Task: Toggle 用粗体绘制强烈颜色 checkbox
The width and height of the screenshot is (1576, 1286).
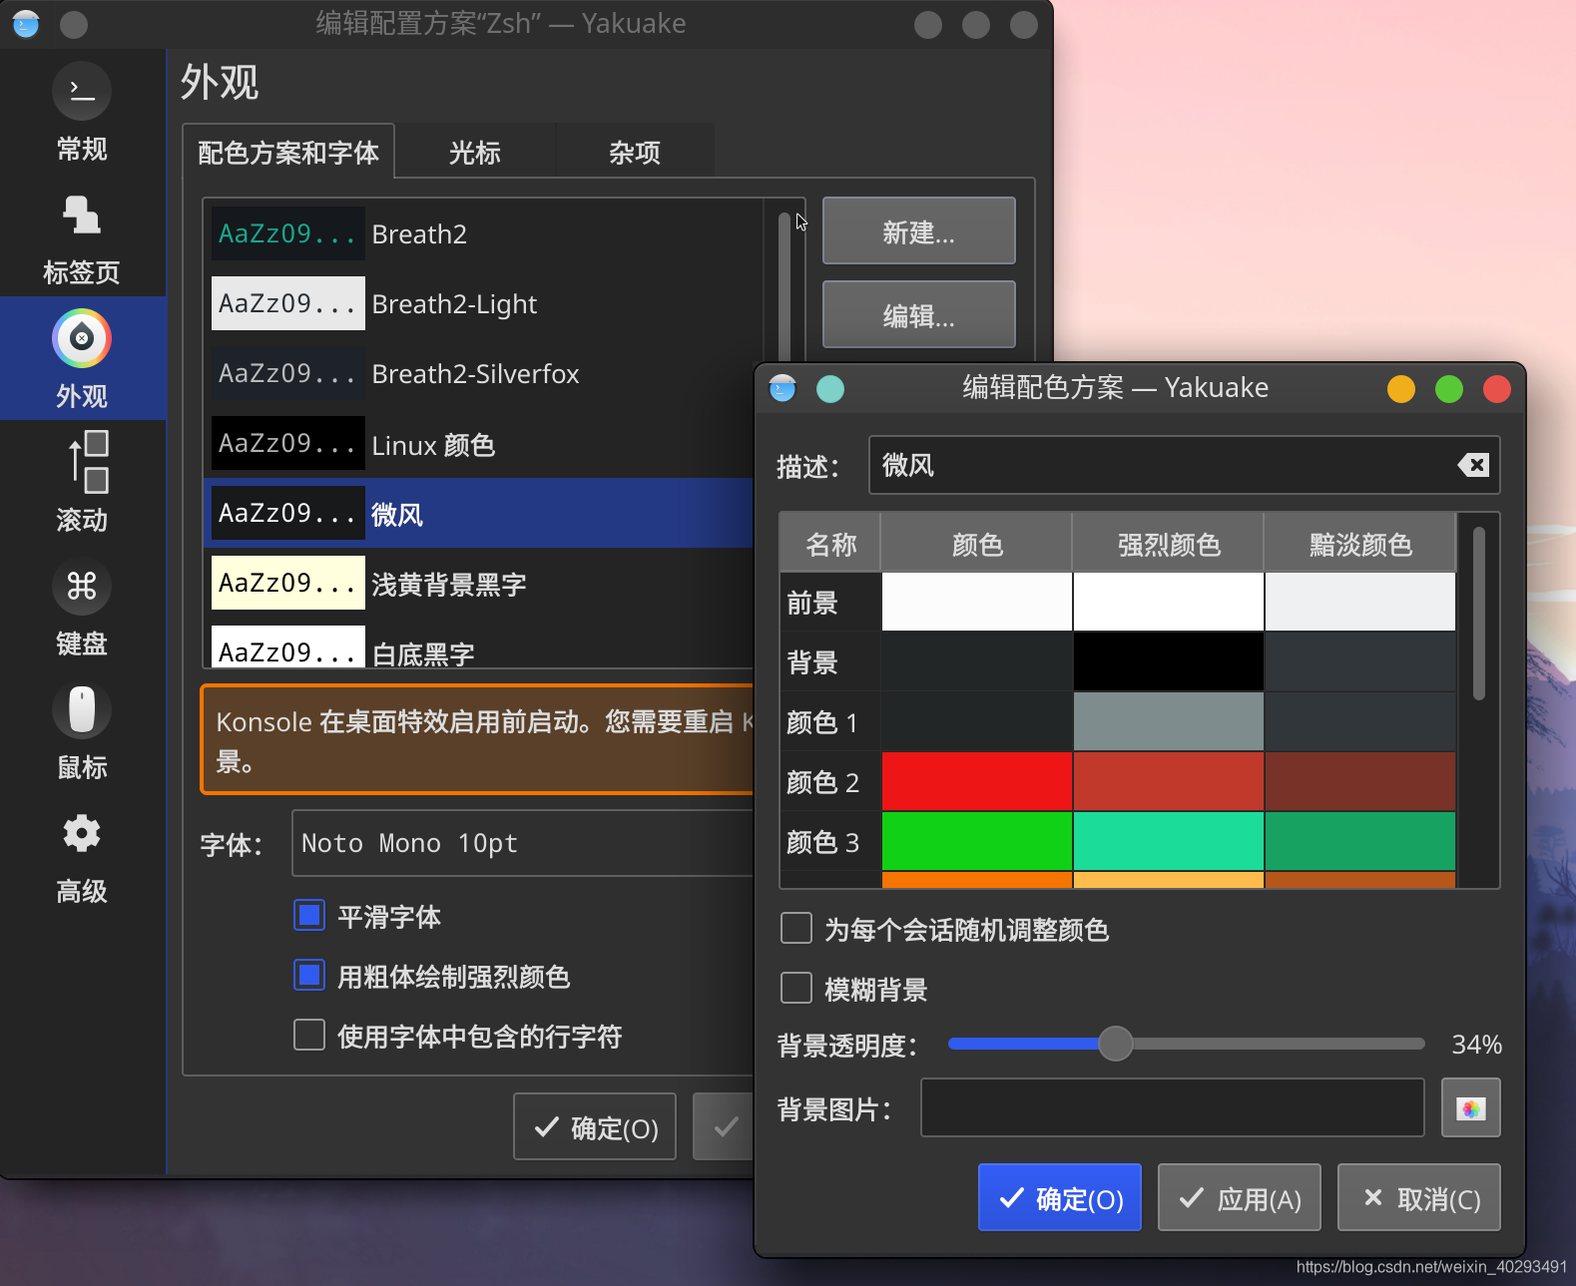Action: coord(309,975)
